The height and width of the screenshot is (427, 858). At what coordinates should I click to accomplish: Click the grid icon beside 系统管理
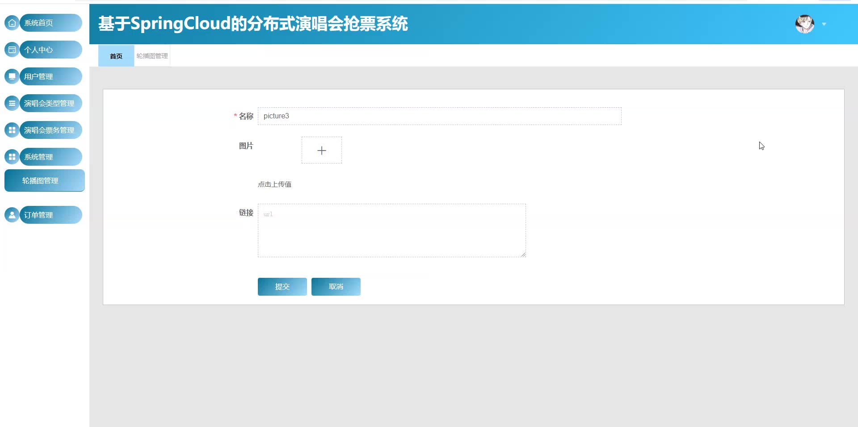pyautogui.click(x=12, y=157)
